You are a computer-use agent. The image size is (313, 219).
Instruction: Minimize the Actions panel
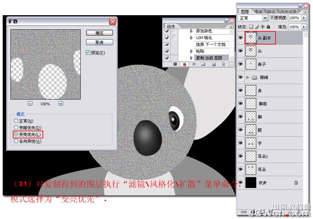point(226,20)
